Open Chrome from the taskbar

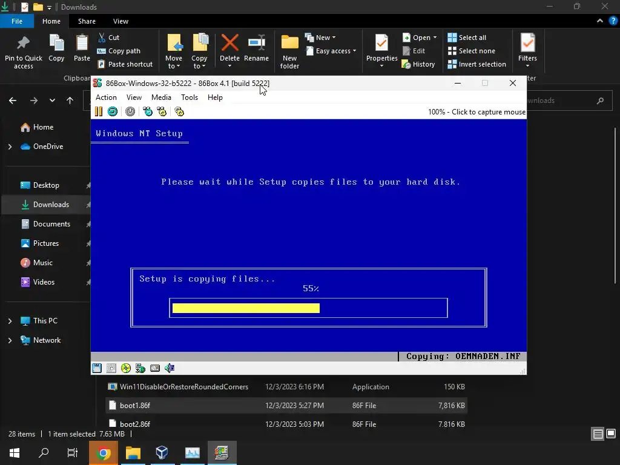coord(103,453)
